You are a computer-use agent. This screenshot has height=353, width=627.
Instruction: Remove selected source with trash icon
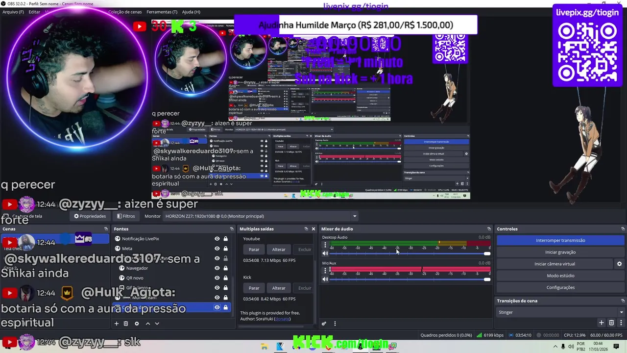tap(126, 324)
